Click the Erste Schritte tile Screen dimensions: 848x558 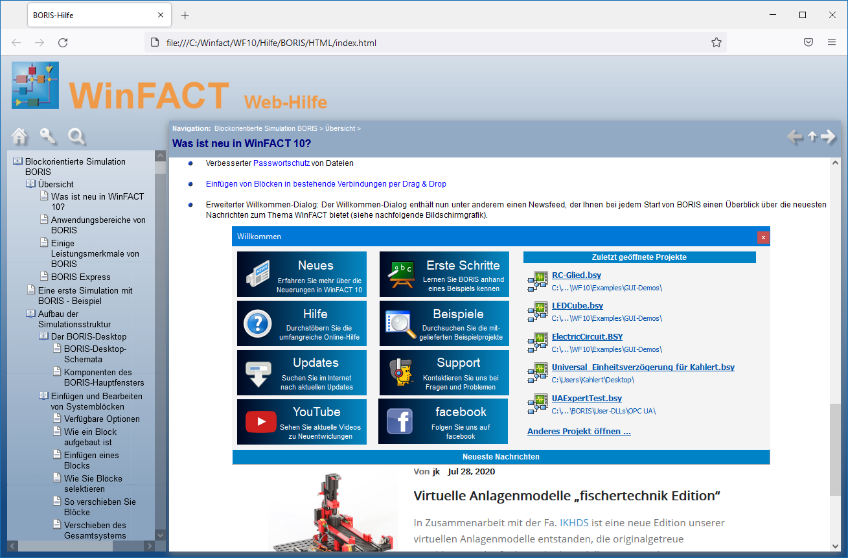444,274
